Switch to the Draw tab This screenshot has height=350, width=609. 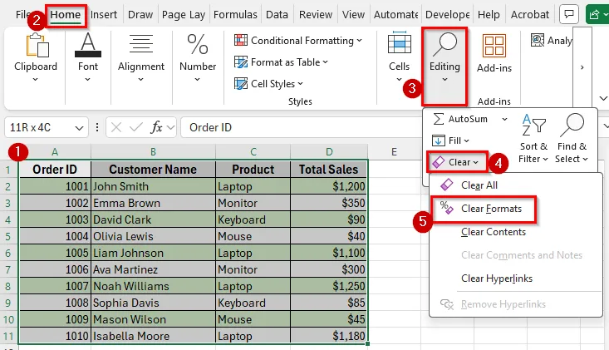140,14
